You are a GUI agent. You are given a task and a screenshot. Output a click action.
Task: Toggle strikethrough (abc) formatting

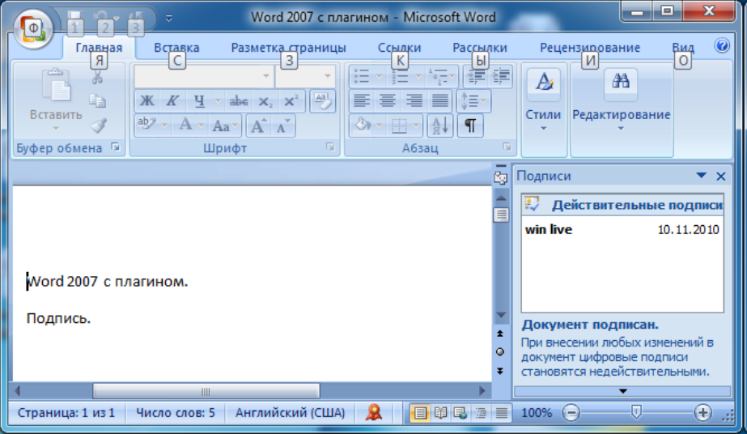click(x=238, y=101)
